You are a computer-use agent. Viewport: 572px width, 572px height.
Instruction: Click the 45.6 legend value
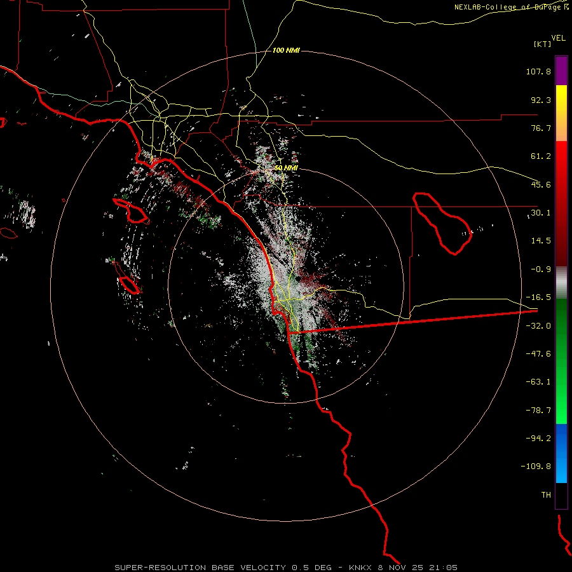pyautogui.click(x=541, y=184)
